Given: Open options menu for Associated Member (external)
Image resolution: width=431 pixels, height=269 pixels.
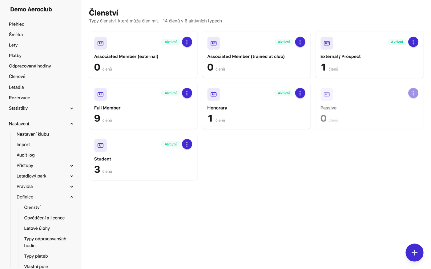Looking at the screenshot, I should pos(187,42).
